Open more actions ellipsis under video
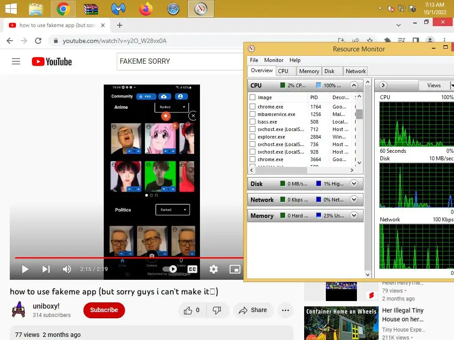Screen dimensions: 454x340 [x=286, y=310]
